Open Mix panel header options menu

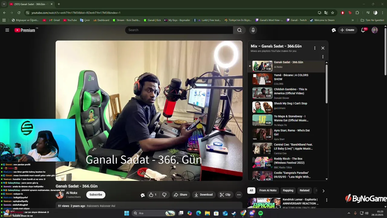click(315, 48)
